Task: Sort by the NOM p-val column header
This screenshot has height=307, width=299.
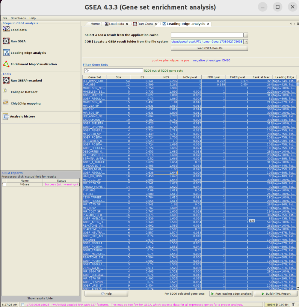Action: pyautogui.click(x=190, y=77)
